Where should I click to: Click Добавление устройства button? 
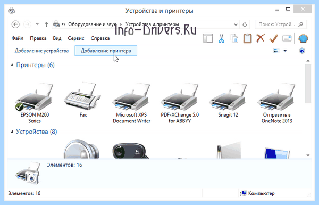[x=41, y=51]
